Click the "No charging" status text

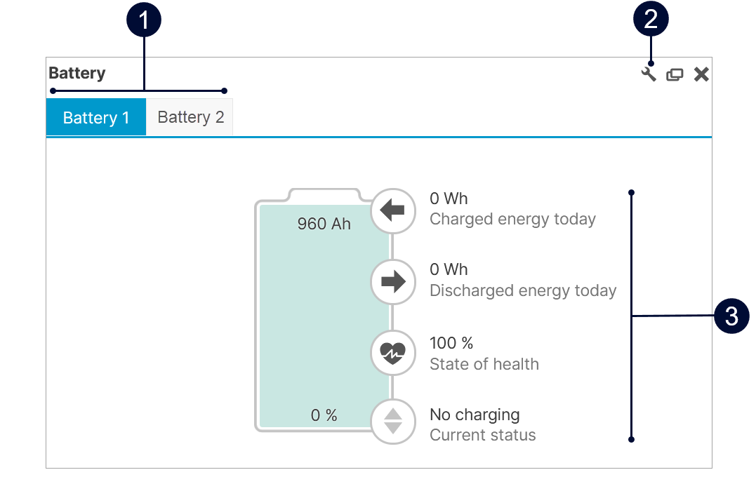click(x=475, y=415)
